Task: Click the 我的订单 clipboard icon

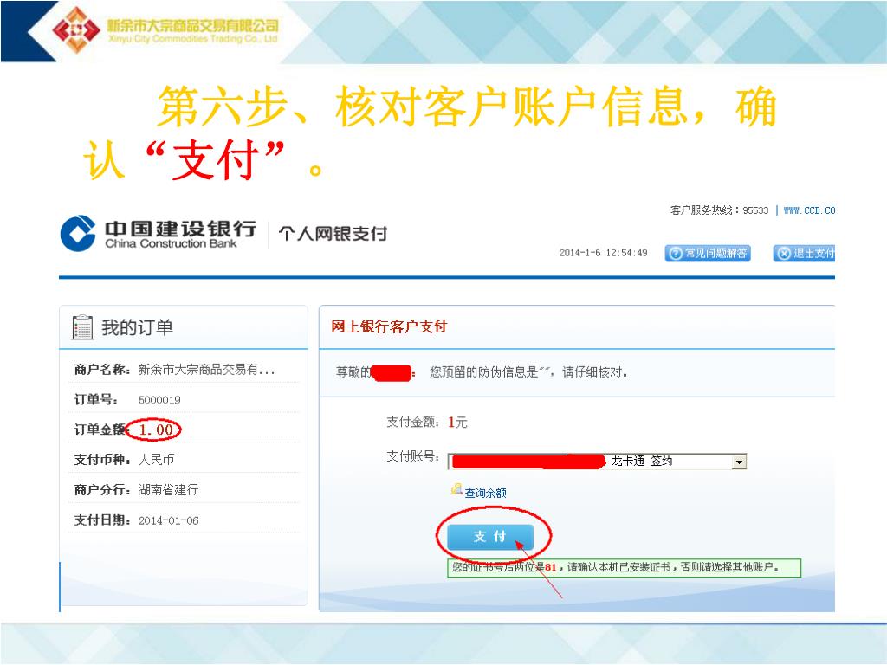Action: (x=82, y=326)
